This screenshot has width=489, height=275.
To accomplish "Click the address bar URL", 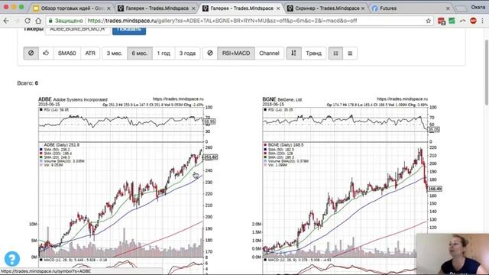I will coord(222,21).
